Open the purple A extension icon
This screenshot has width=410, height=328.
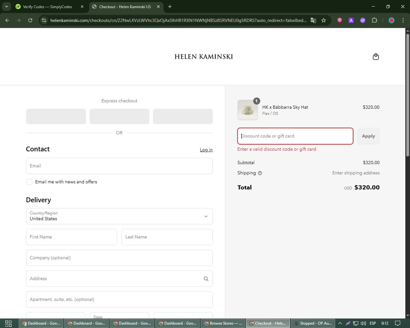pyautogui.click(x=351, y=20)
